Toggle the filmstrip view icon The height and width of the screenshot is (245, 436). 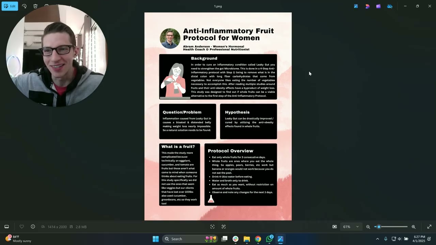point(6,227)
